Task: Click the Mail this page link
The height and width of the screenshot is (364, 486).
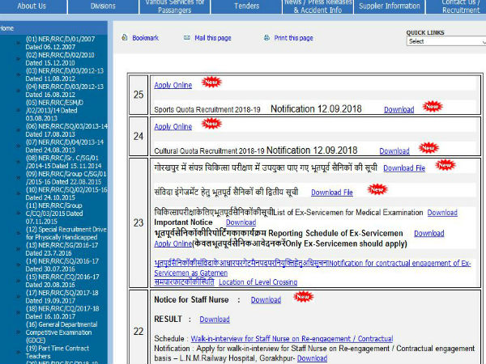Action: pos(213,38)
